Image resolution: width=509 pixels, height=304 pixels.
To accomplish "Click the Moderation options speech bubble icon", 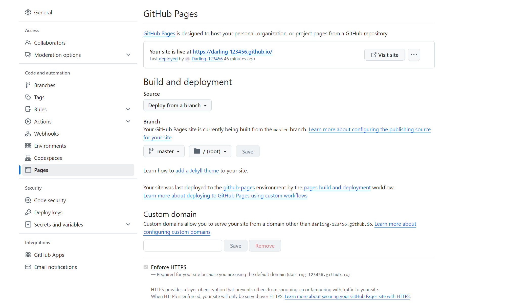I will pyautogui.click(x=28, y=55).
